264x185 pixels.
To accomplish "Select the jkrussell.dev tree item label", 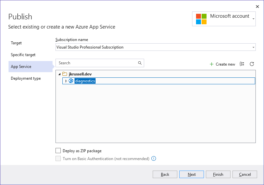I will [80, 74].
